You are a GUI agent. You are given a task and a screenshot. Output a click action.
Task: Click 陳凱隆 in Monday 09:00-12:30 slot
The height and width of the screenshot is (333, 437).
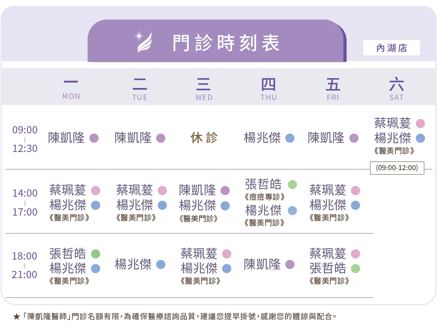pos(67,138)
